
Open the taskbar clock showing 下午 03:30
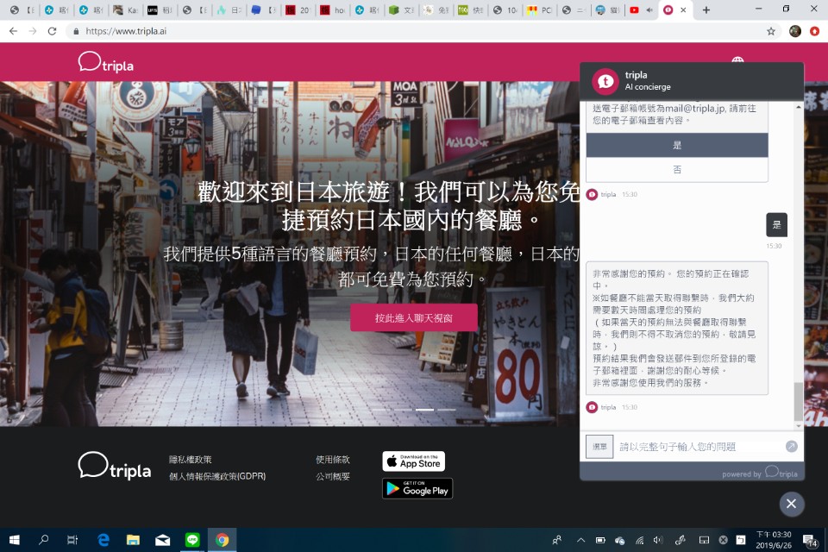pos(774,540)
